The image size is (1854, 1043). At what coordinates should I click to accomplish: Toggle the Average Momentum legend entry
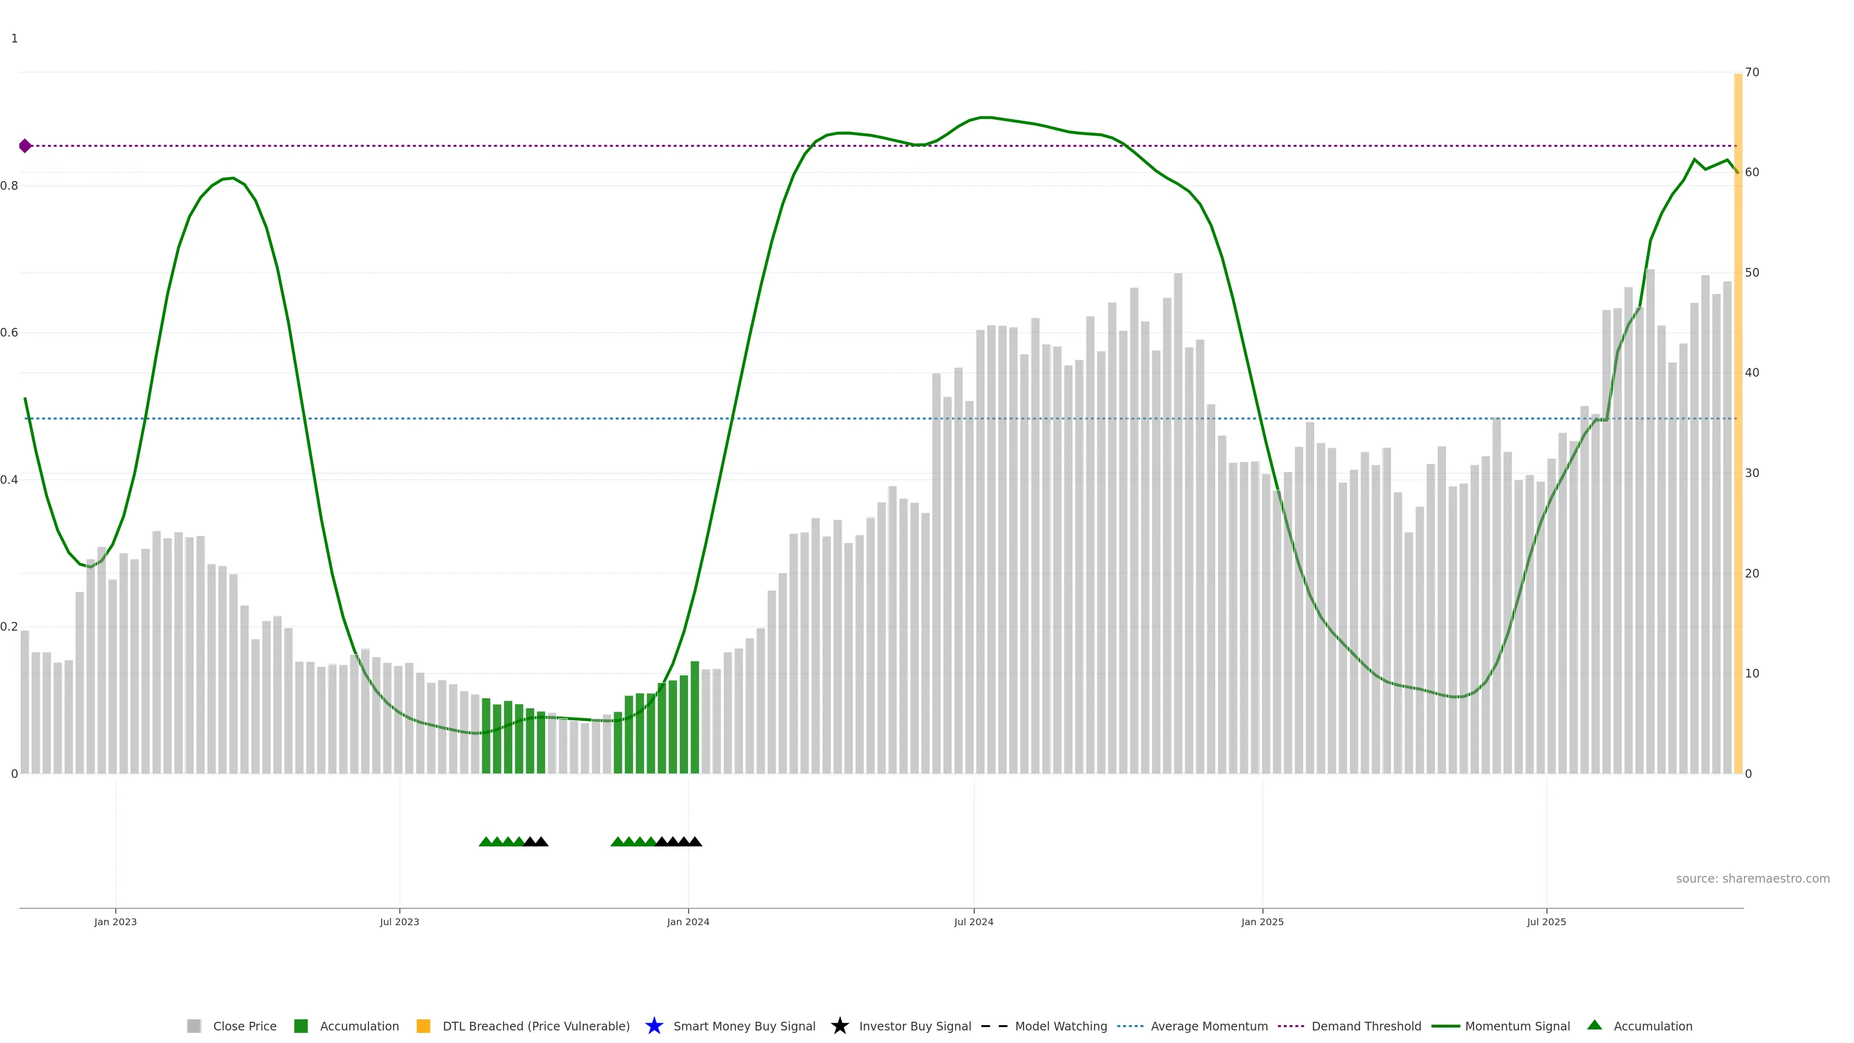[x=1130, y=1026]
